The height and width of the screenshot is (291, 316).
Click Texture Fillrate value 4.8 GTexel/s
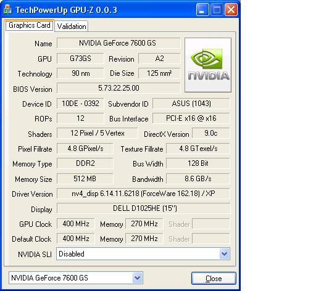[x=198, y=149]
